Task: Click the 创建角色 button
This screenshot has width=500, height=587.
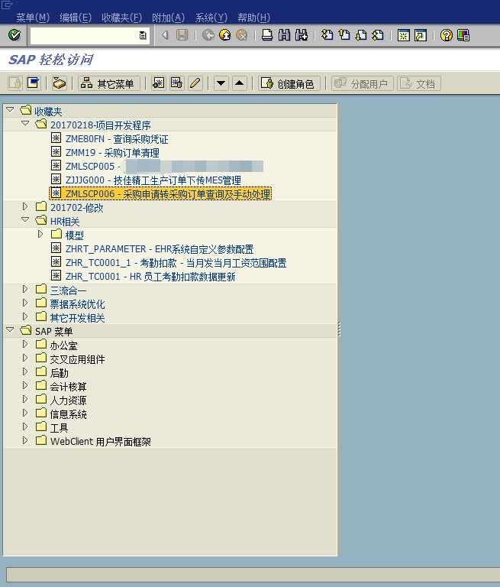Action: coord(289,83)
